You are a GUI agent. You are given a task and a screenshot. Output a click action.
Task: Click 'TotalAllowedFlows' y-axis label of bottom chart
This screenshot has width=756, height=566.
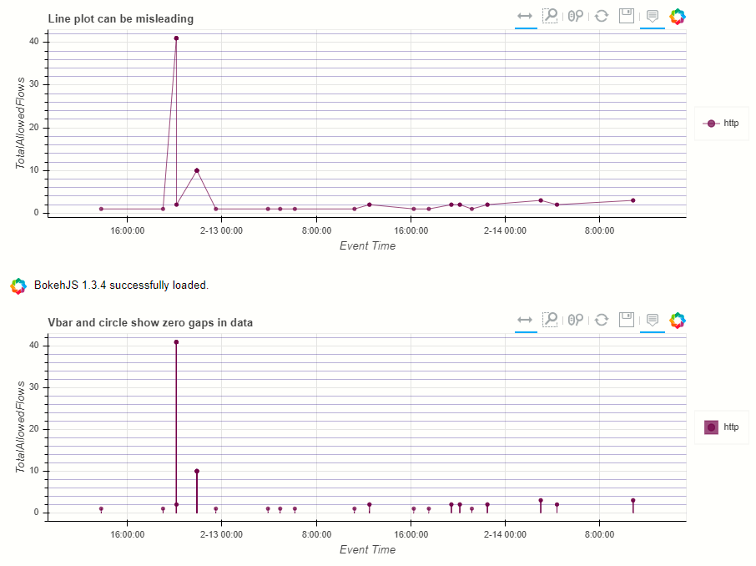click(x=20, y=427)
